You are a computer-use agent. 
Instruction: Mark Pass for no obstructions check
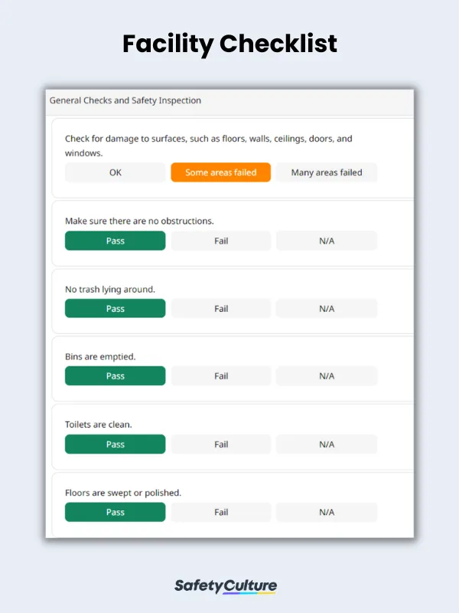(x=115, y=241)
